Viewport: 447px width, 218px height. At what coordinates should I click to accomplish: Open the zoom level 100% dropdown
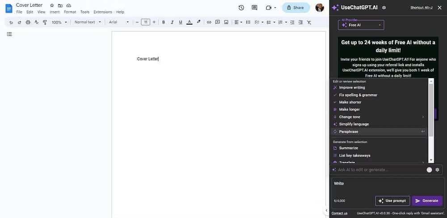pyautogui.click(x=59, y=22)
